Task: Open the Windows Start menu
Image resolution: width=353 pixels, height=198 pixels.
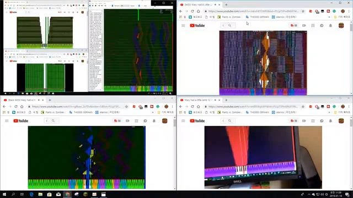Action: pyautogui.click(x=4, y=194)
